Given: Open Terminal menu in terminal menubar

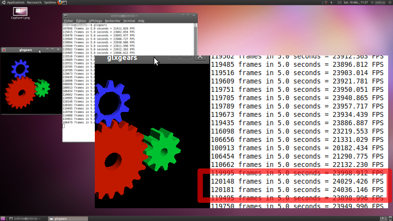Looking at the screenshot, I should point(129,21).
